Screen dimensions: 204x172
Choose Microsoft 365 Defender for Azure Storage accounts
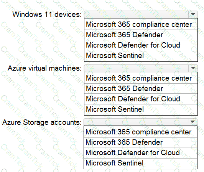[x=140, y=142]
